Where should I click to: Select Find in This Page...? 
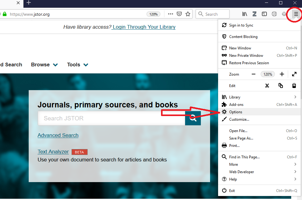coord(259,157)
